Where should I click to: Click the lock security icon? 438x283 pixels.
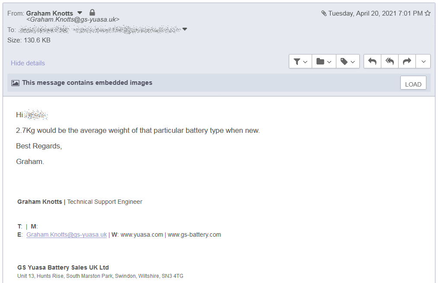coord(92,12)
